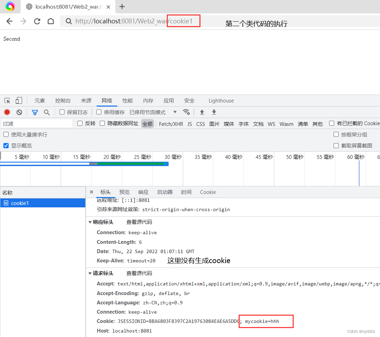Enable the 停用缓存 checkbox
Screen dimensions: 380x337
[x=98, y=112]
